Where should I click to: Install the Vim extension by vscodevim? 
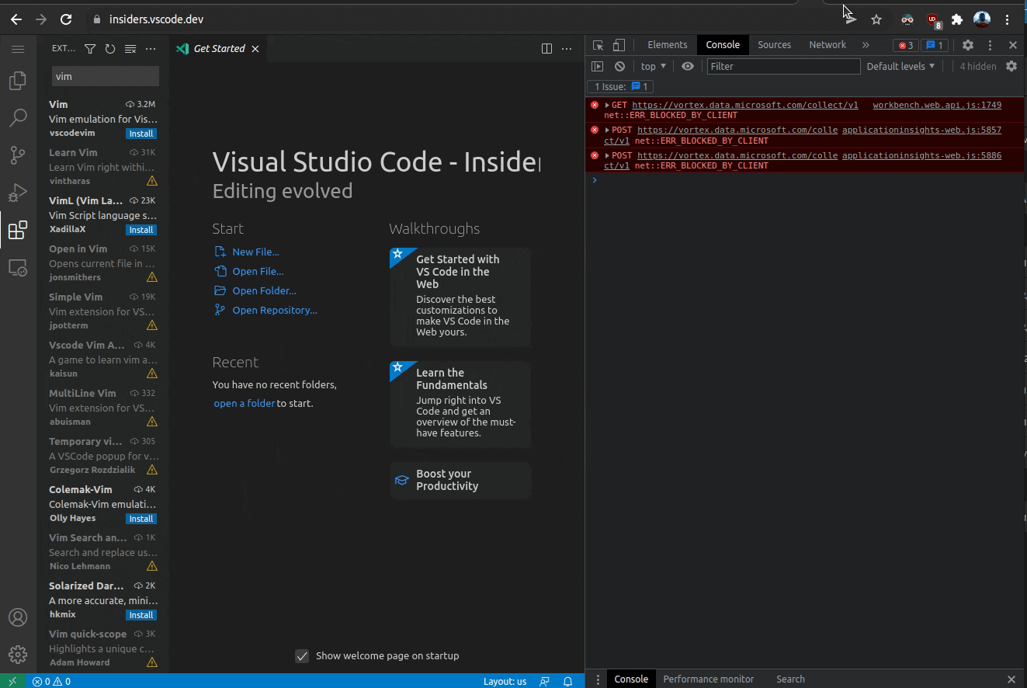pos(141,134)
